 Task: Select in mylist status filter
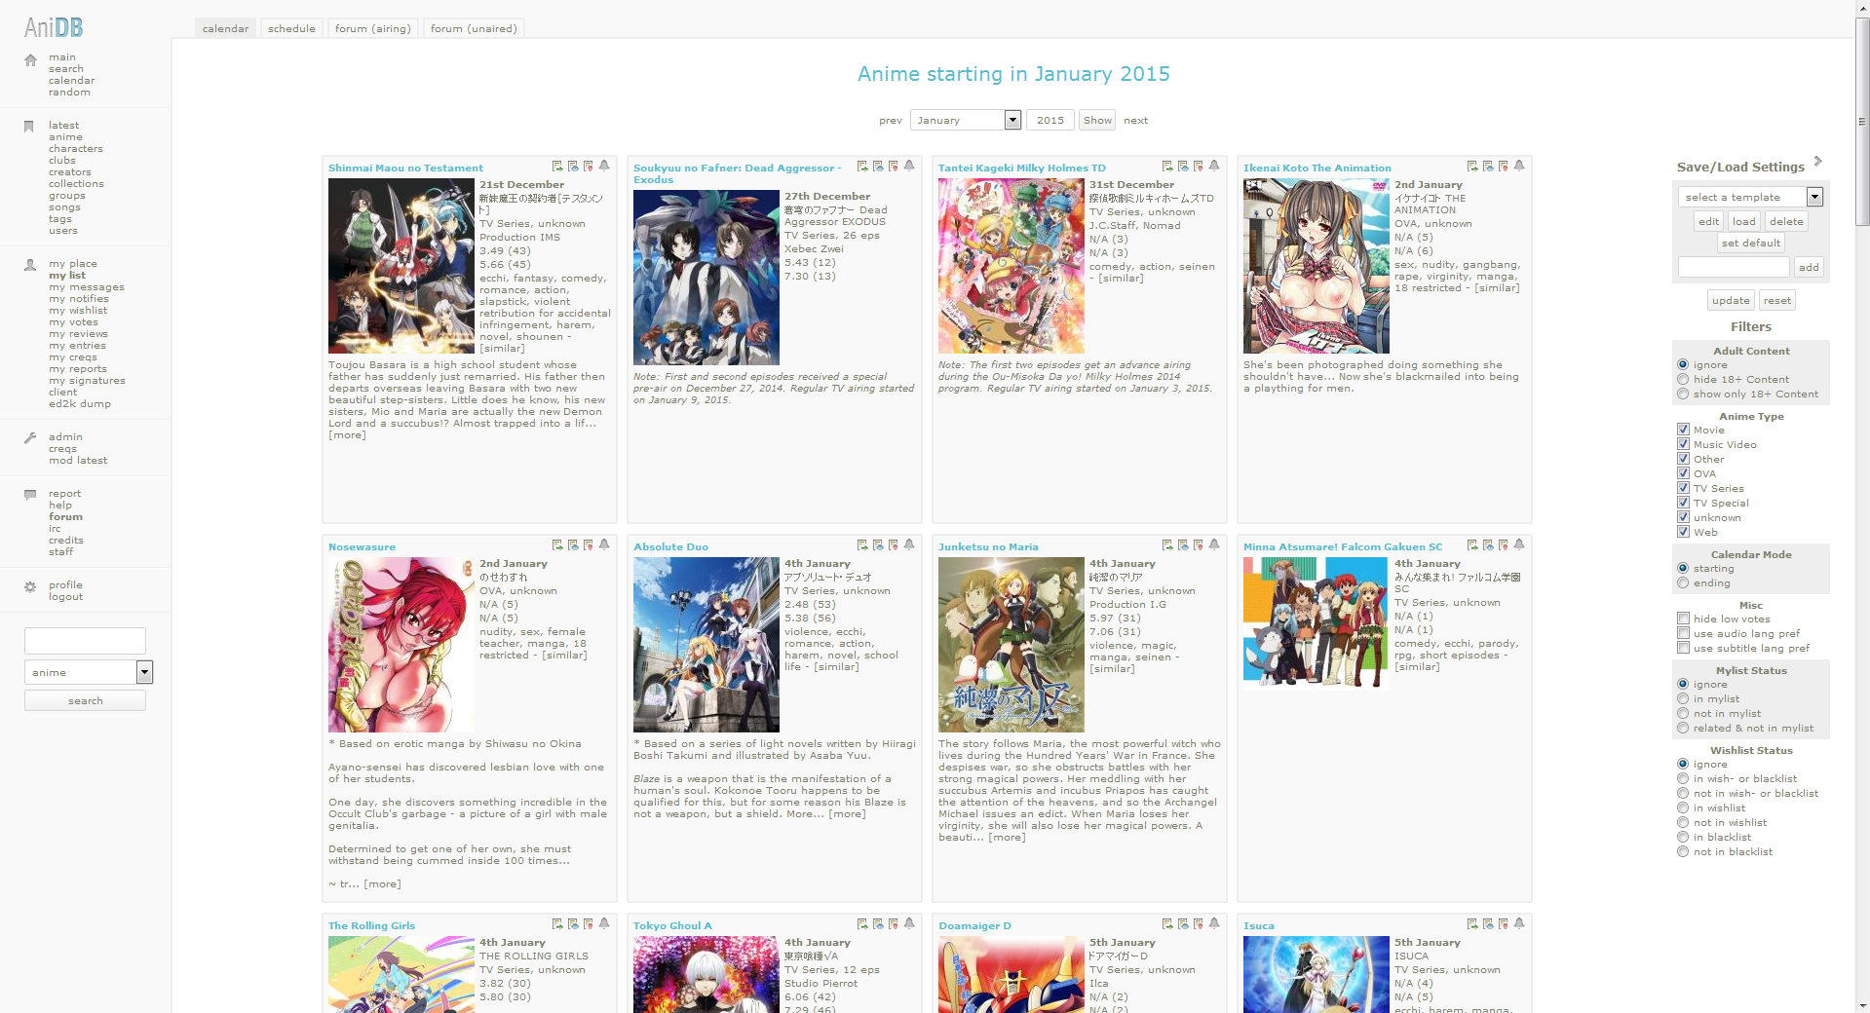coord(1683,699)
